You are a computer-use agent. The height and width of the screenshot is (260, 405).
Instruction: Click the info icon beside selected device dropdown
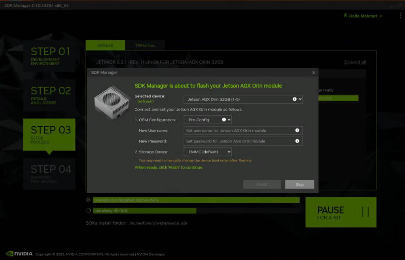point(293,99)
